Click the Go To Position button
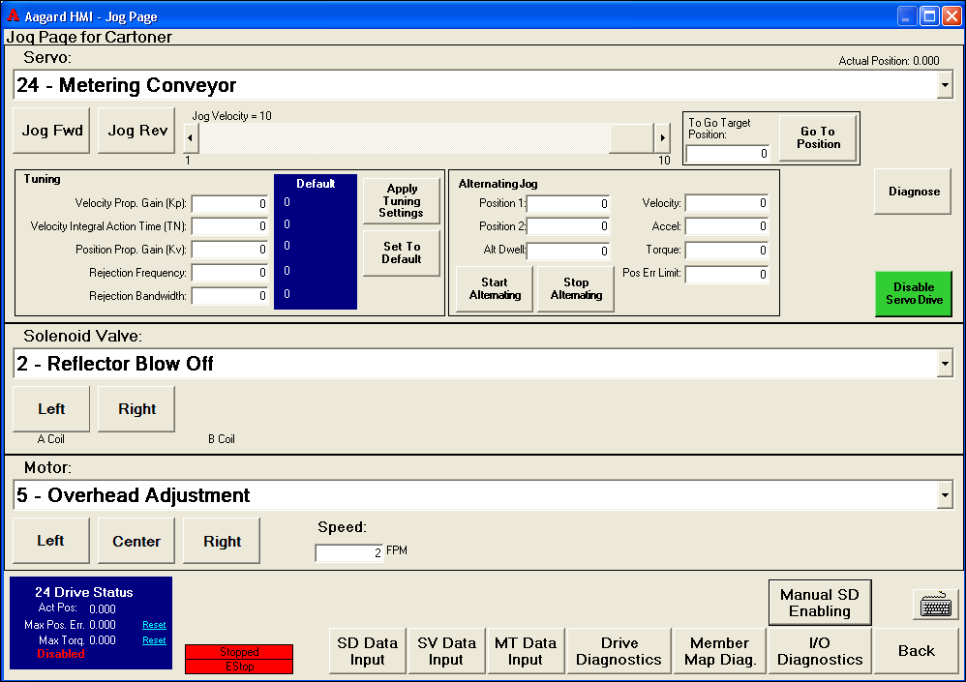The height and width of the screenshot is (682, 966). tap(818, 138)
